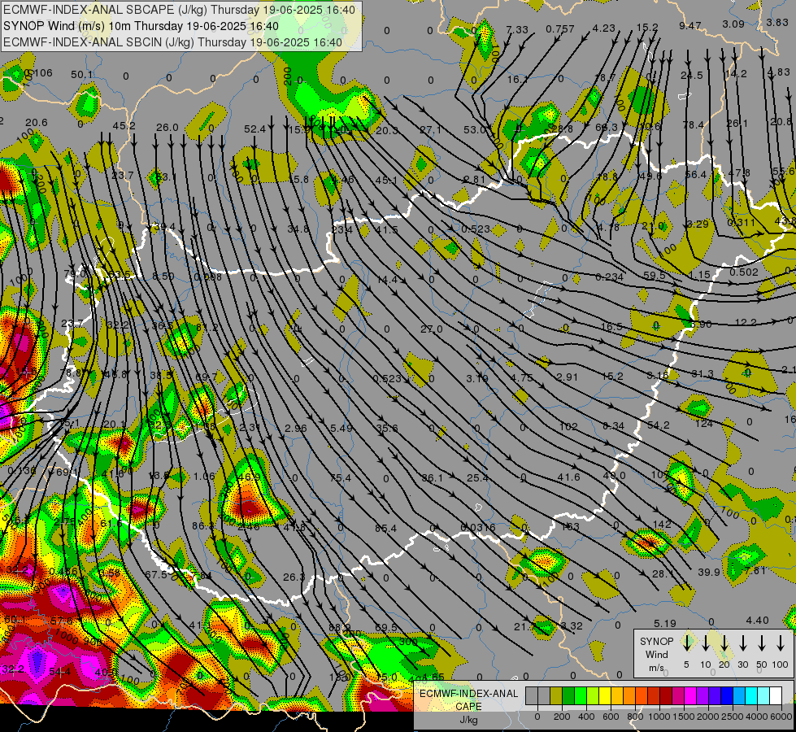Click the map value 67.5

point(156,575)
